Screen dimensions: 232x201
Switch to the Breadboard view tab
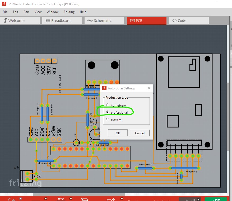[x=62, y=21]
